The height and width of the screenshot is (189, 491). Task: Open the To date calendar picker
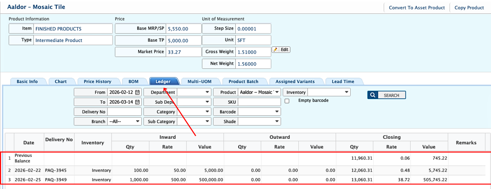(x=138, y=102)
